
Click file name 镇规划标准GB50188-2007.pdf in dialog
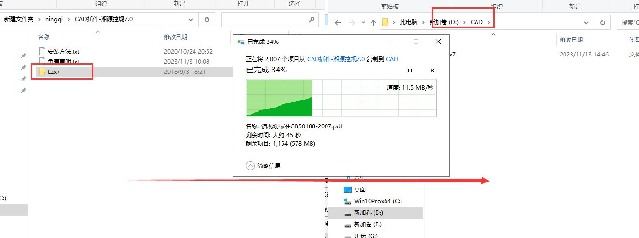(x=302, y=126)
